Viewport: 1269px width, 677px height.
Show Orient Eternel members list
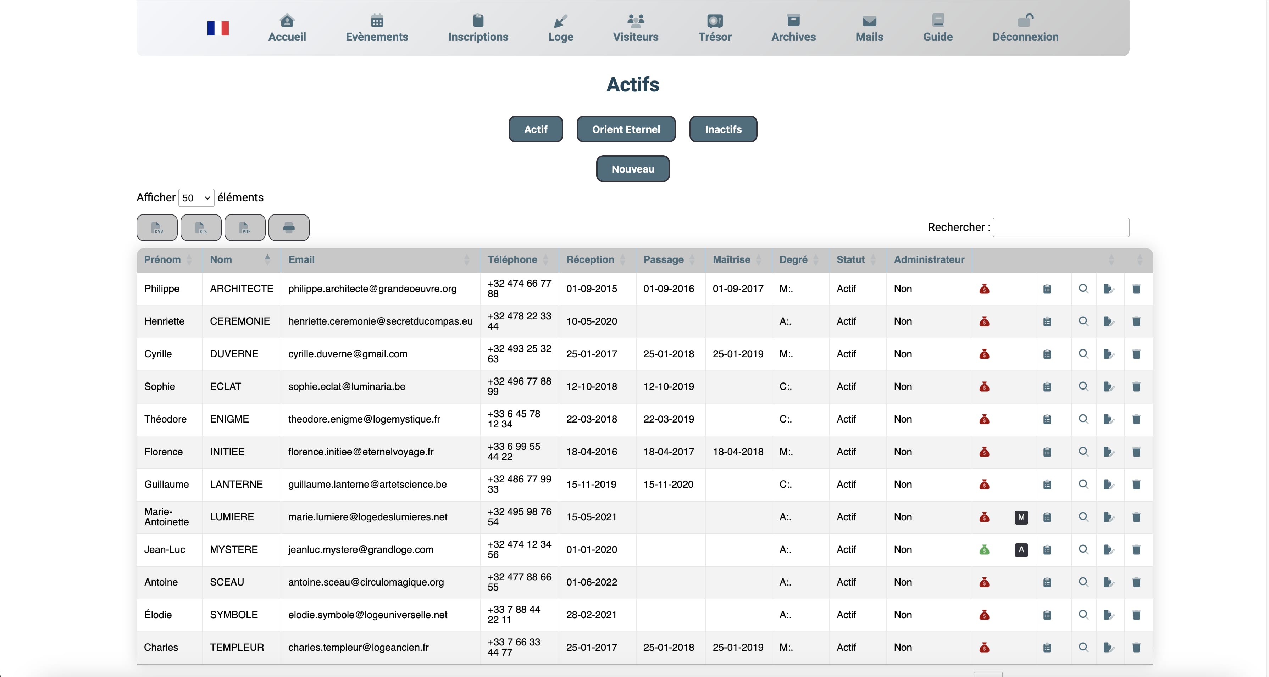tap(626, 129)
